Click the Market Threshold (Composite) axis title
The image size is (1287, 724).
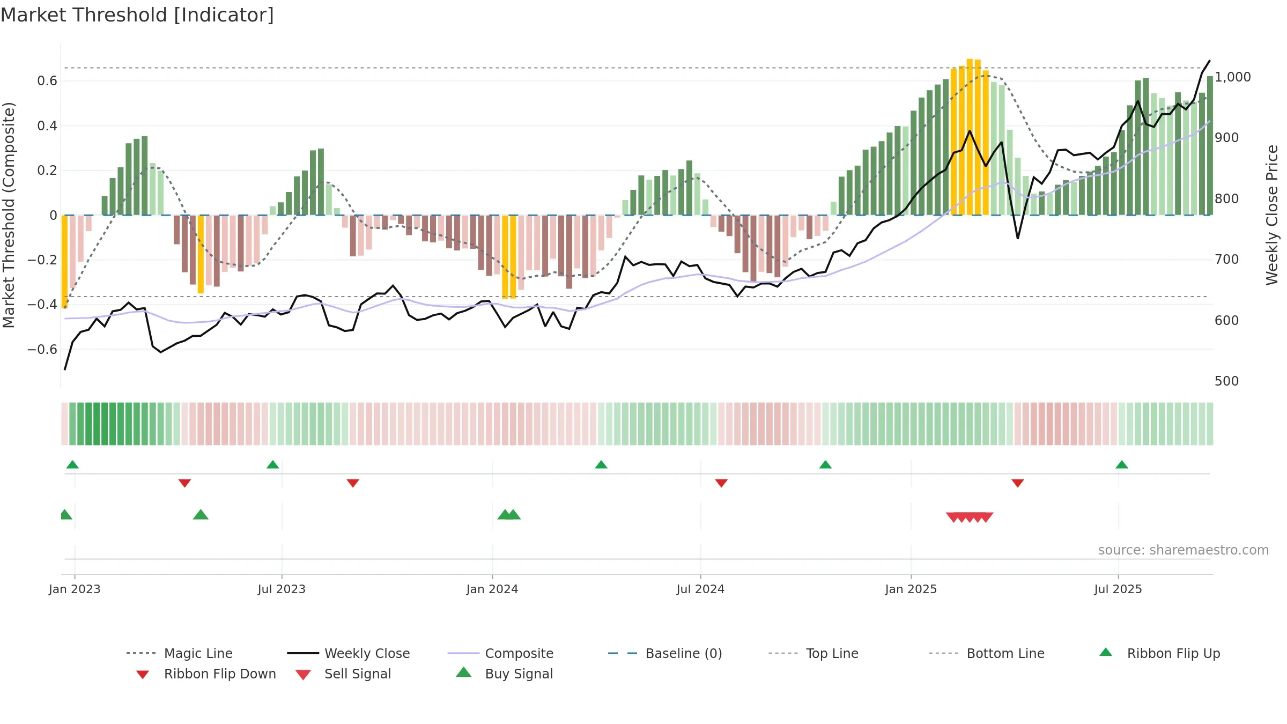coord(9,215)
